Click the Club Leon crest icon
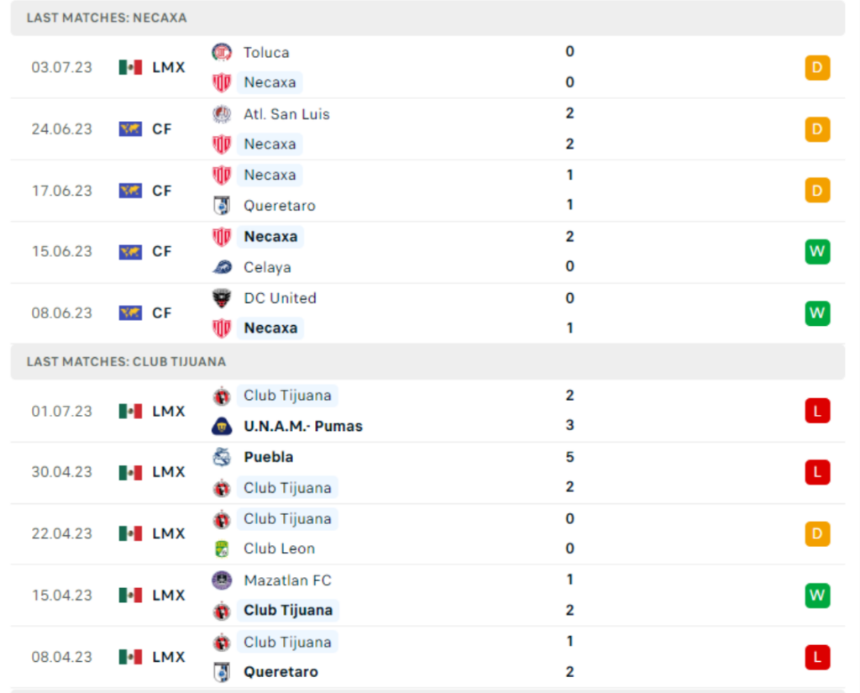 (x=221, y=549)
